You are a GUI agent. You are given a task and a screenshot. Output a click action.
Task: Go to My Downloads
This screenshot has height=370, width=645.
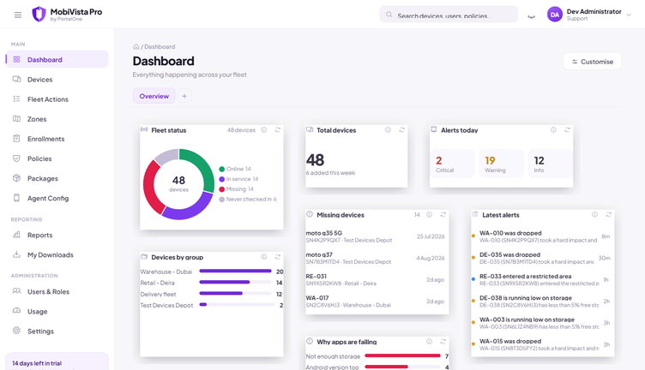coord(57,254)
